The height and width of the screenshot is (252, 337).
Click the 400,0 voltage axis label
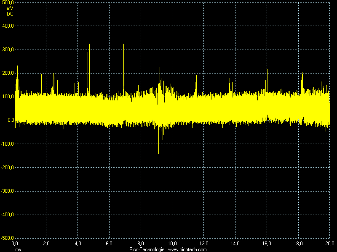pos(8,26)
